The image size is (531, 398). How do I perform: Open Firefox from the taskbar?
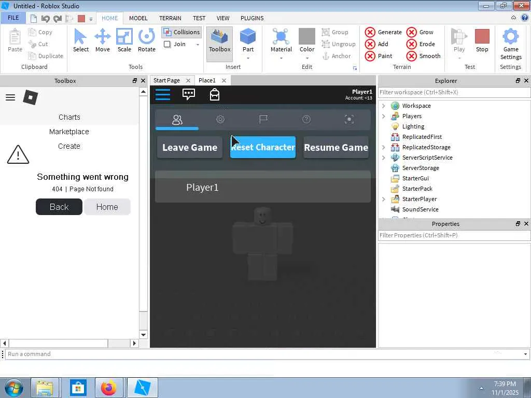[x=109, y=388]
